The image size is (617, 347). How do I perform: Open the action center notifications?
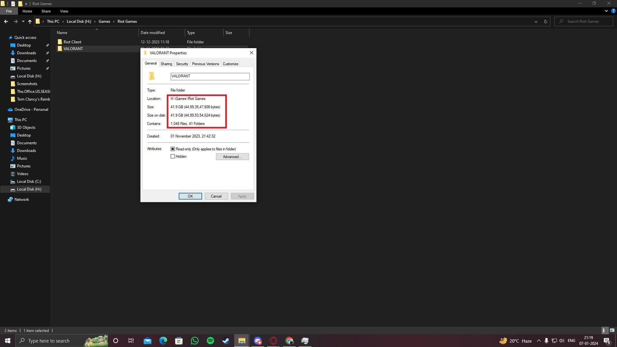click(608, 341)
